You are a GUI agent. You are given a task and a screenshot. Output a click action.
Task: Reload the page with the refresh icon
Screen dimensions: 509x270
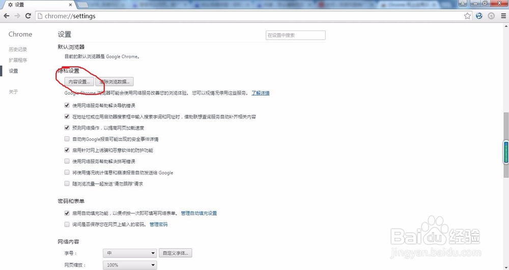pos(28,16)
